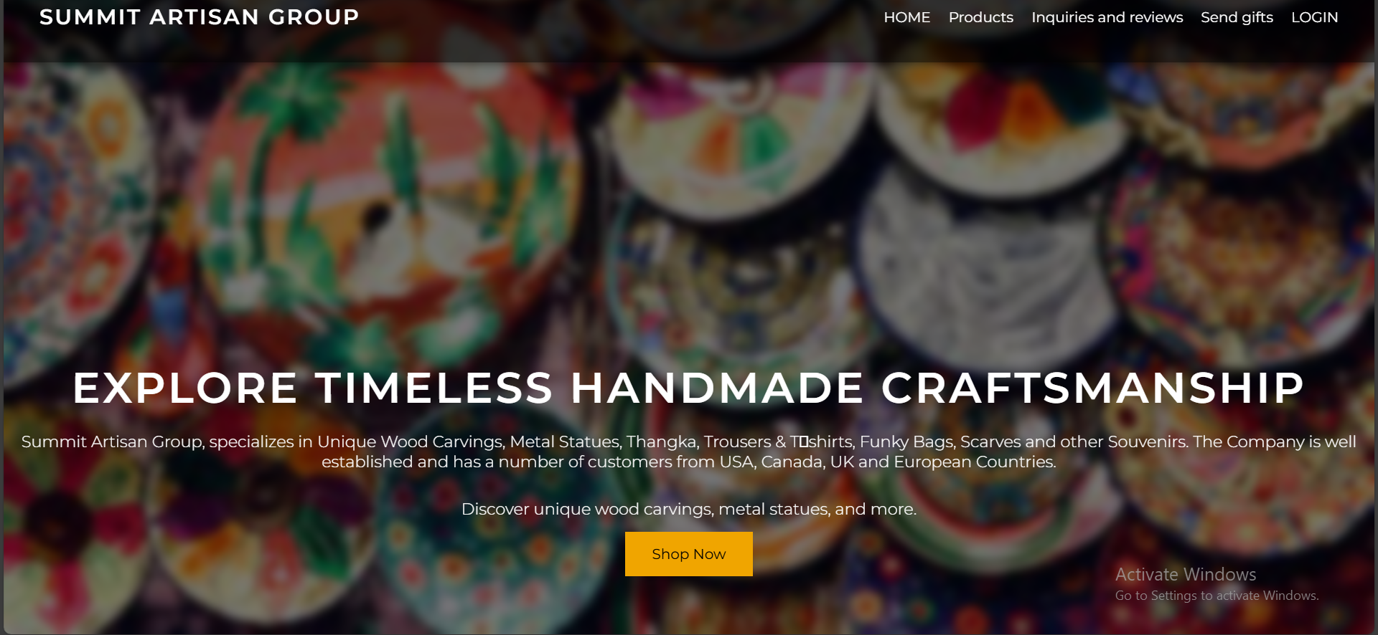Select the Send gifts menu item
The height and width of the screenshot is (635, 1378).
point(1237,17)
